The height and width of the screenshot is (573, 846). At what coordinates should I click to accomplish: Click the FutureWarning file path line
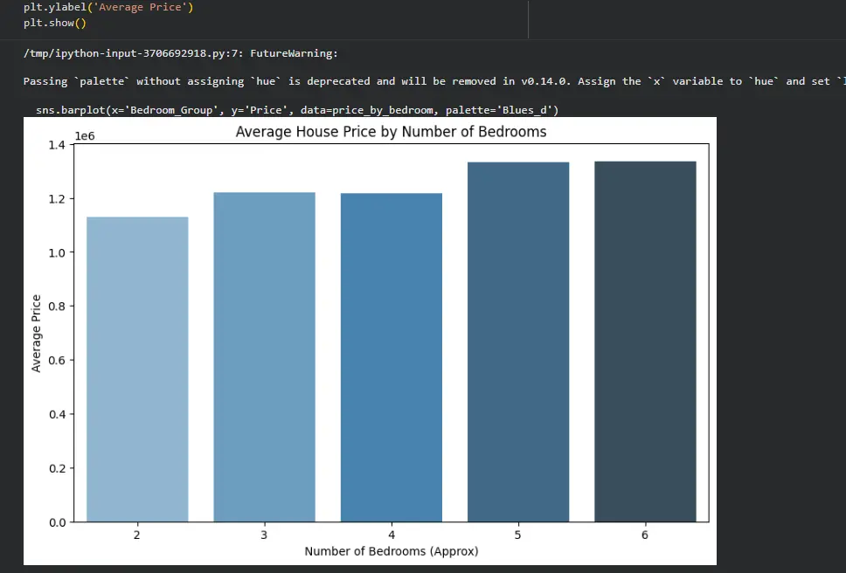coord(180,53)
